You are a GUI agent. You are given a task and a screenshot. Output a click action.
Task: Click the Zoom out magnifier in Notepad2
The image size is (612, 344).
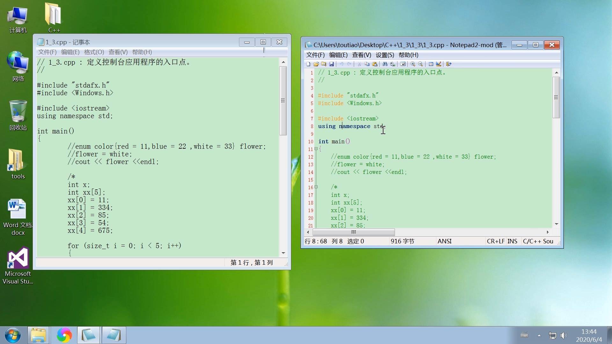tap(420, 64)
